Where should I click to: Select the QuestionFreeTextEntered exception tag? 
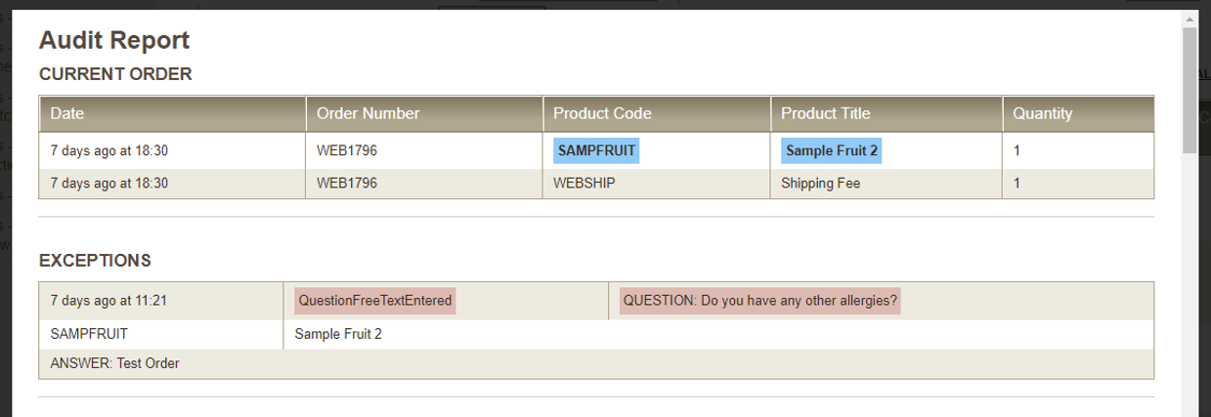tap(375, 301)
